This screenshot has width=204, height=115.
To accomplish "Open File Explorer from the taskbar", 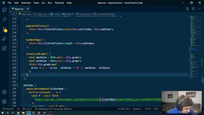I will [23, 113].
